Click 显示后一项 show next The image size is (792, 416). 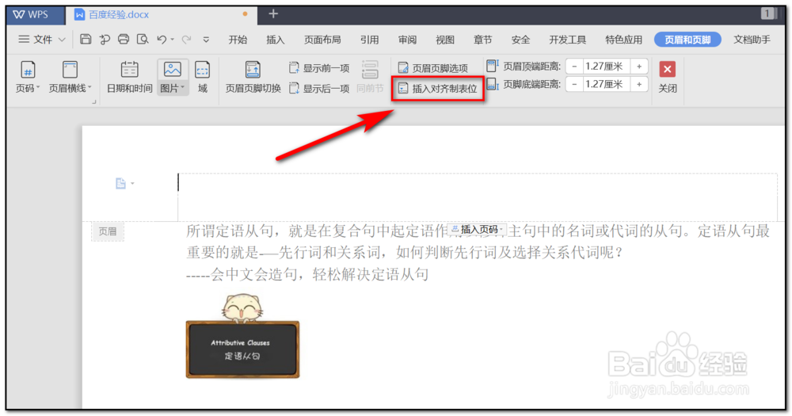pos(319,89)
